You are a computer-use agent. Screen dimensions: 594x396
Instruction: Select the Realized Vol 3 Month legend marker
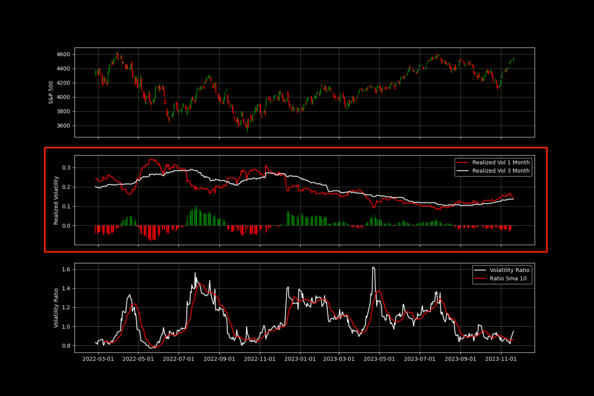[463, 170]
